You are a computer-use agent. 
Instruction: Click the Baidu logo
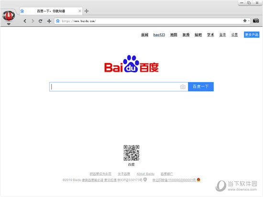pyautogui.click(x=131, y=64)
